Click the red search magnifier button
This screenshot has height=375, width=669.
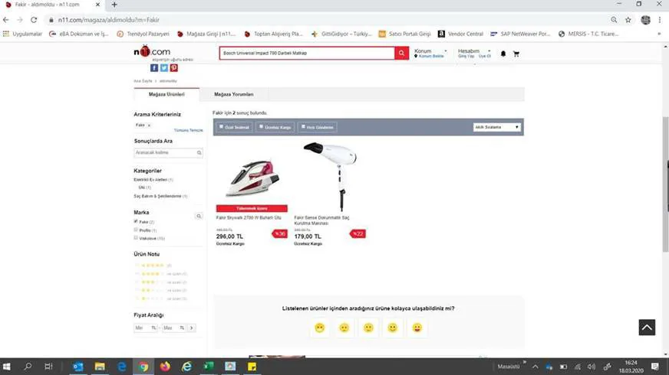401,54
